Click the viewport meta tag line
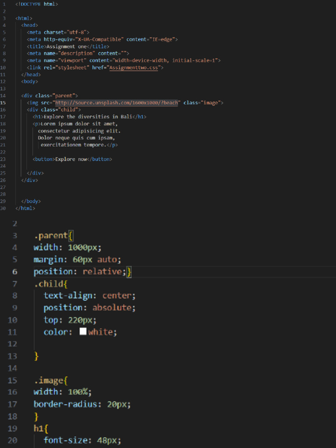 pos(123,60)
